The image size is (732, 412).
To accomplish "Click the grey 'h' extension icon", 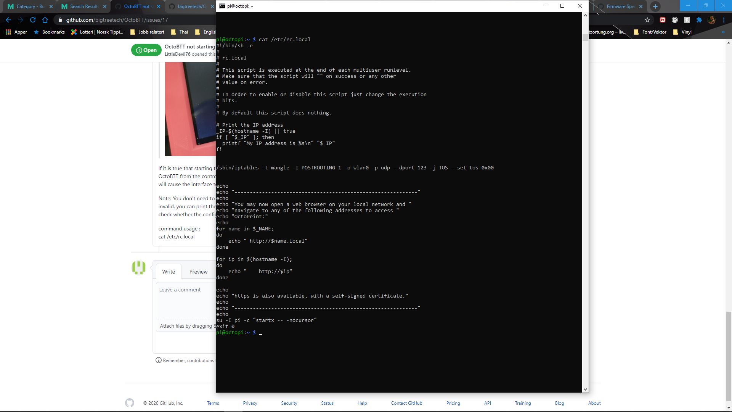I will click(x=687, y=20).
